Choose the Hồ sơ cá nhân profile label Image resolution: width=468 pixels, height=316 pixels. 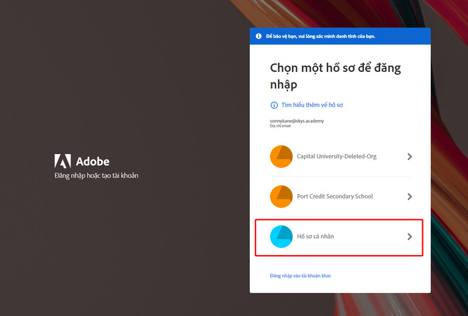tap(315, 236)
